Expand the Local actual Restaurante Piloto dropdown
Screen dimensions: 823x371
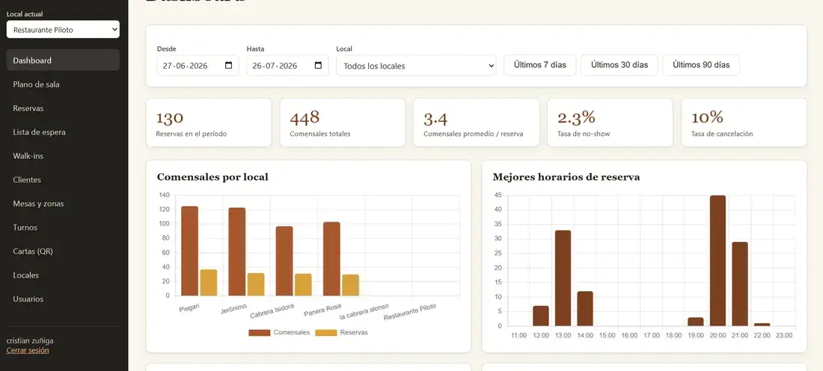point(63,30)
